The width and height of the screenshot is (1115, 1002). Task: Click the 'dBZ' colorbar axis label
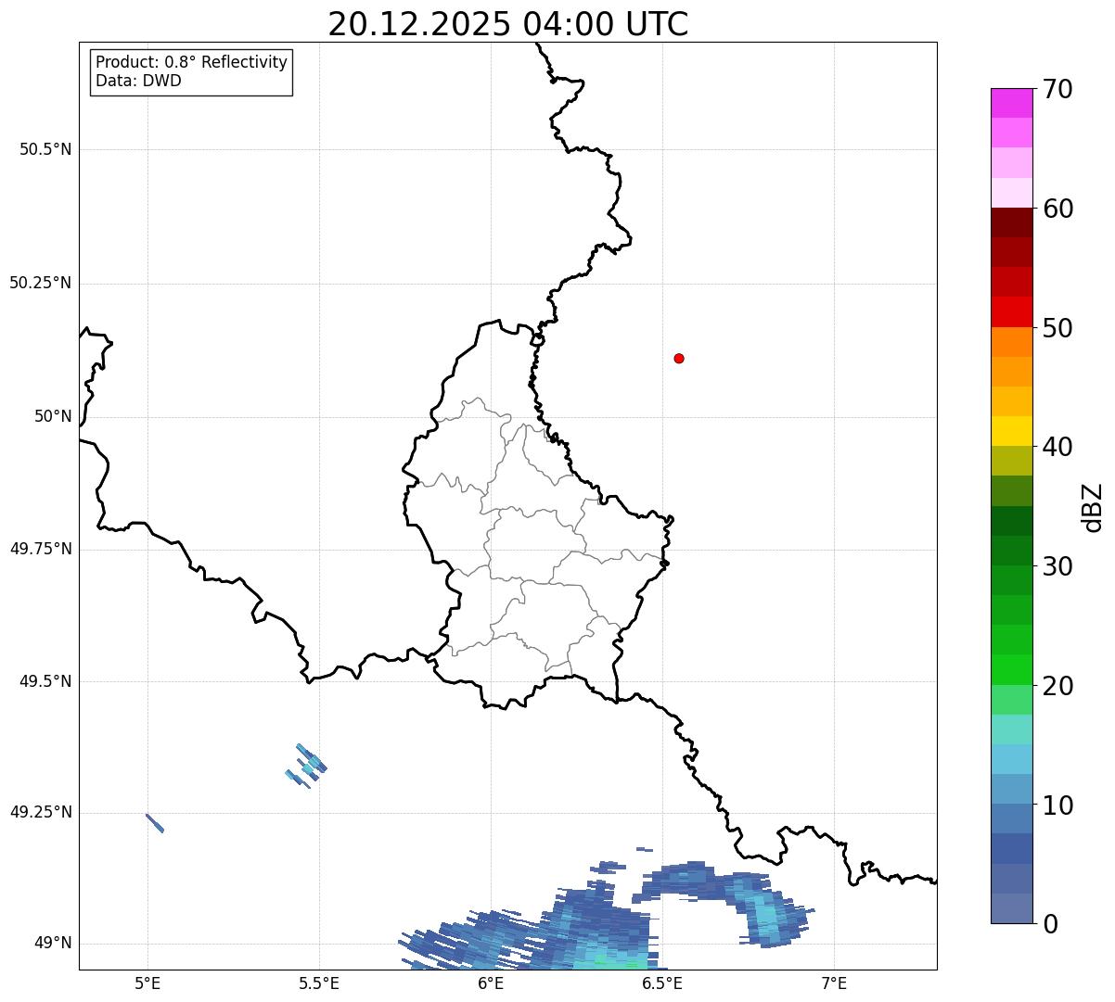1093,507
